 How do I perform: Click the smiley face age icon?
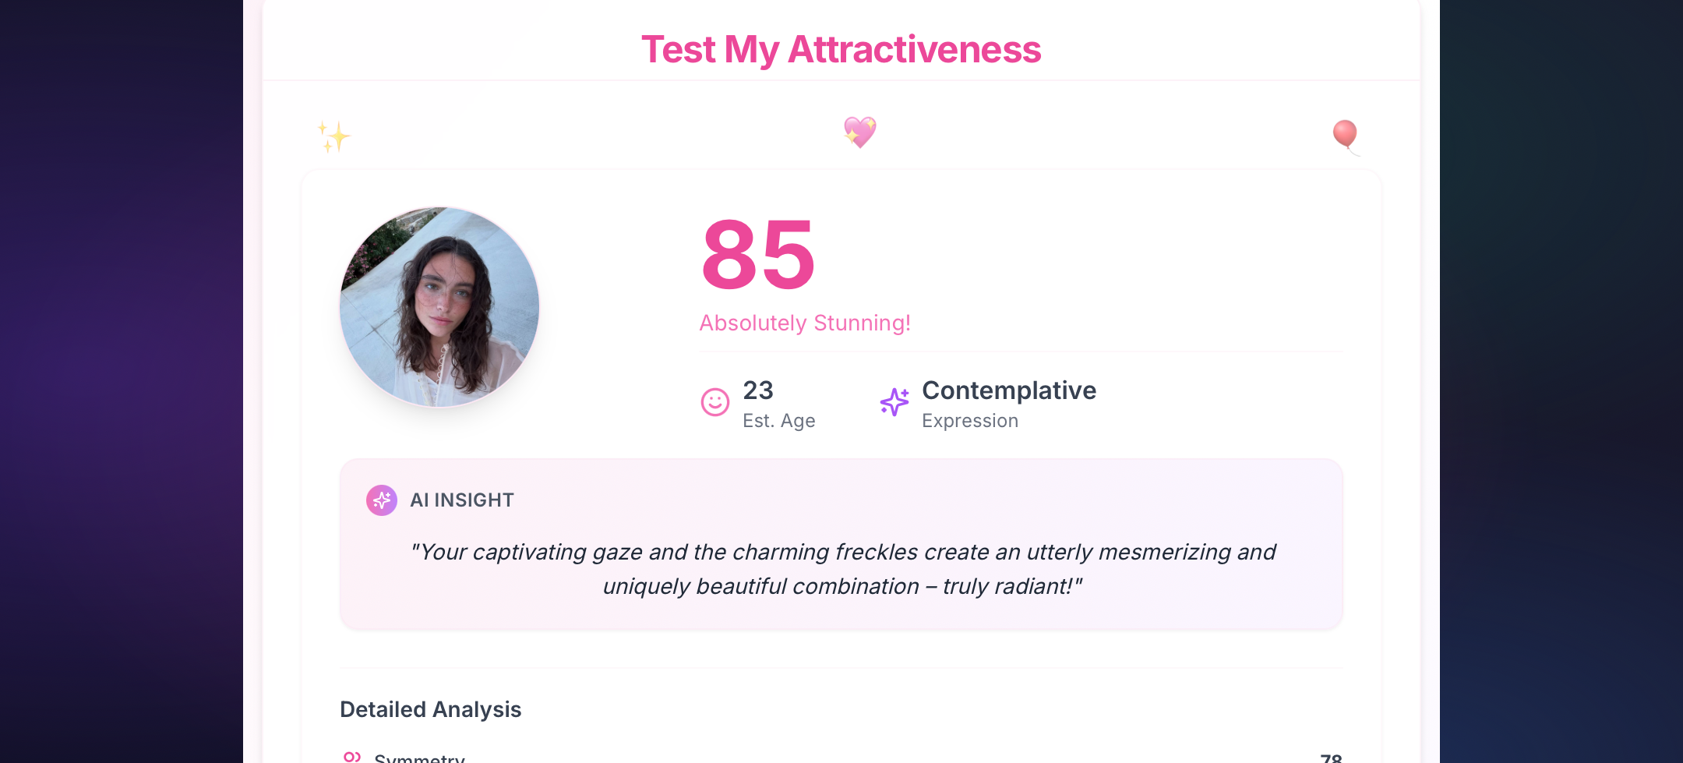[x=714, y=402]
